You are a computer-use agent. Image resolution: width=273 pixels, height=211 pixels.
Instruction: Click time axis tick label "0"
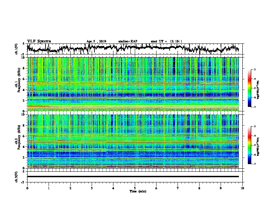coord(27,188)
